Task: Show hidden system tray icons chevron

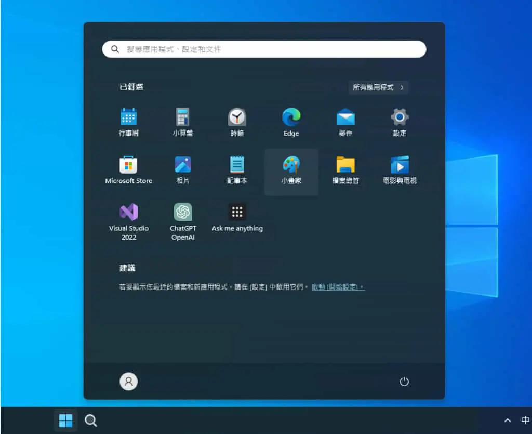Action: pyautogui.click(x=508, y=421)
